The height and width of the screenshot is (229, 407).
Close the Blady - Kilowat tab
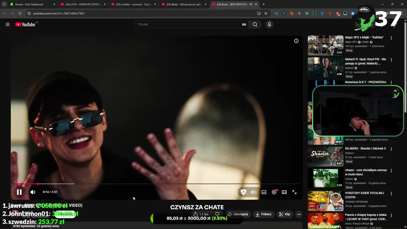pos(205,4)
